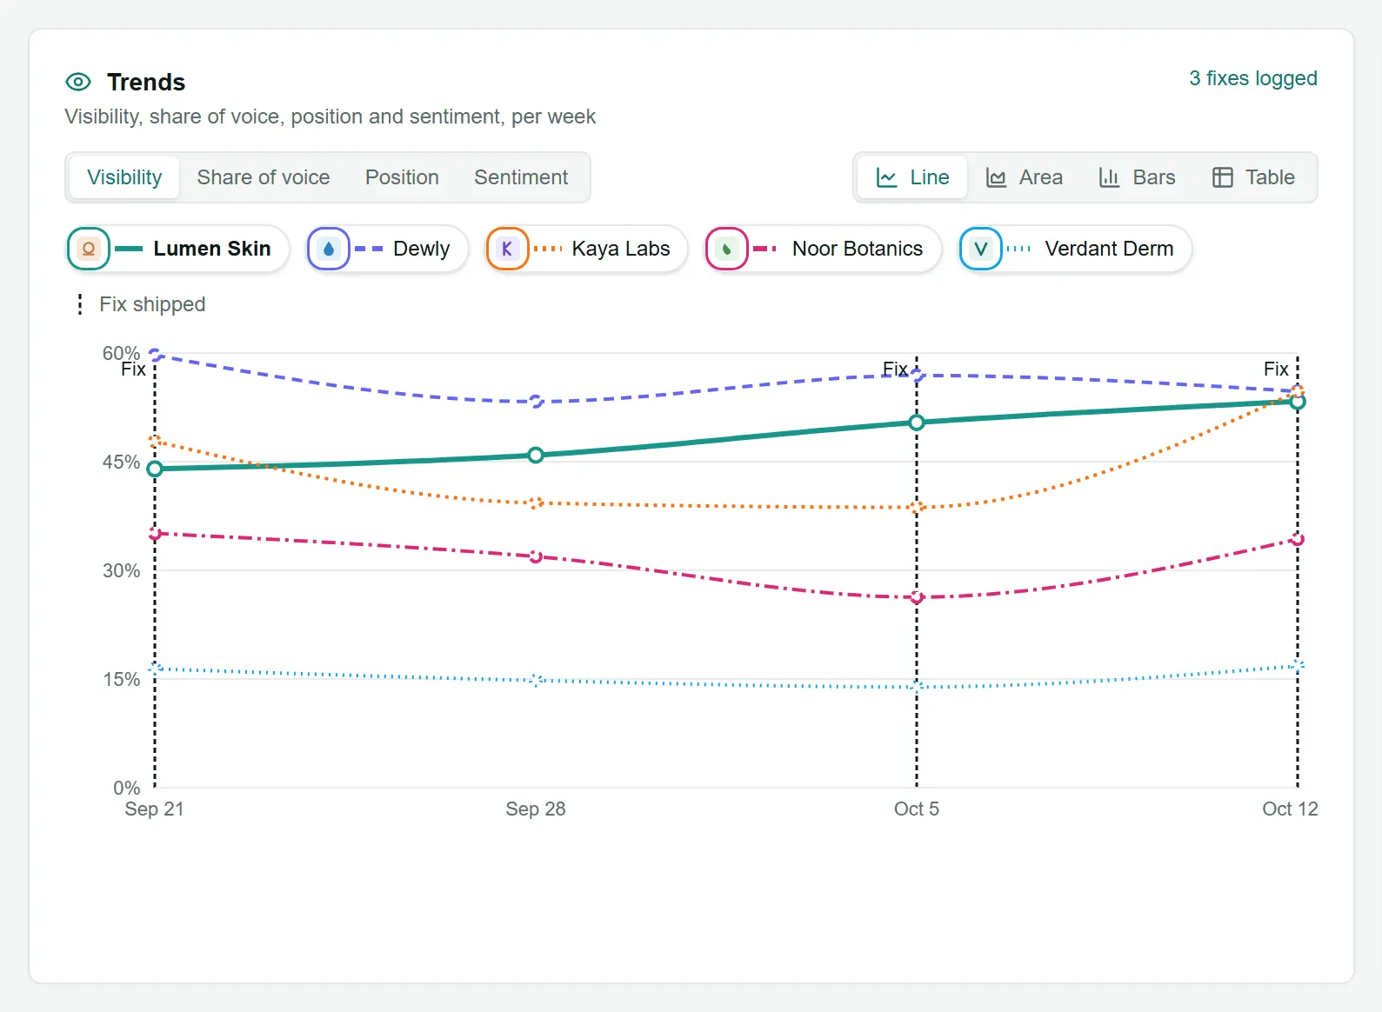Click Lumen Skin's Sep 28 data point
The height and width of the screenshot is (1012, 1382).
click(536, 455)
